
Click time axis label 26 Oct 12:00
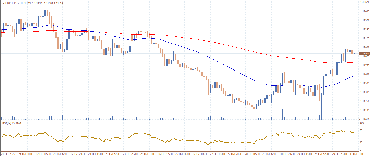165,154
